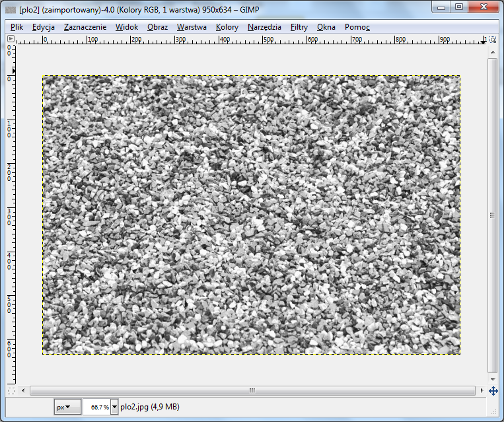Open the Widok menu
The width and height of the screenshot is (504, 422).
coord(127,27)
